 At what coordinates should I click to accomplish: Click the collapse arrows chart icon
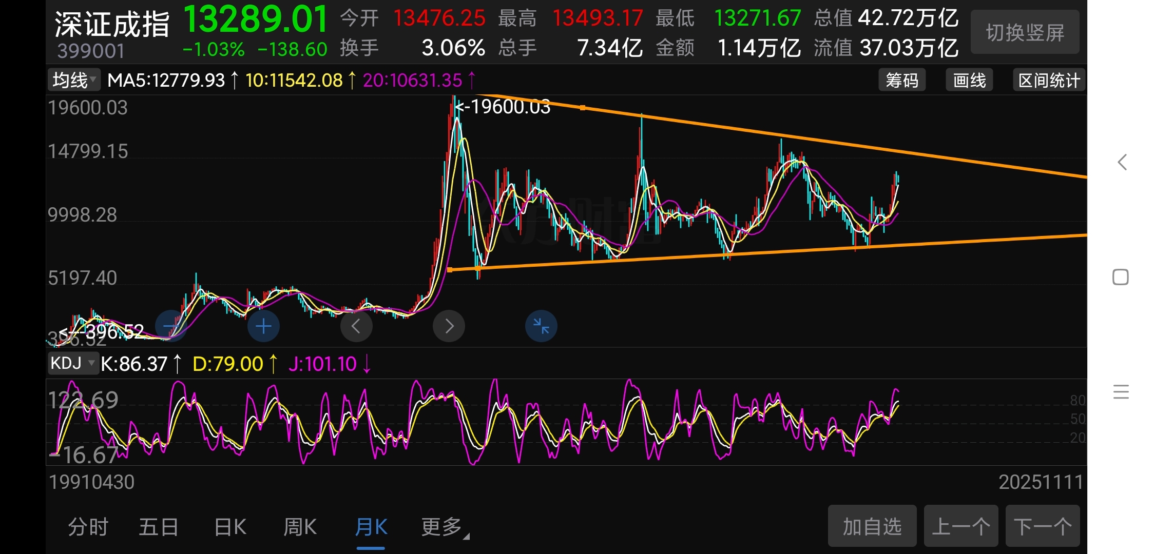click(541, 326)
